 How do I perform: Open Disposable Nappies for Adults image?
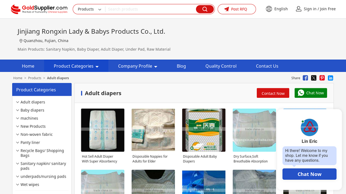pyautogui.click(x=153, y=130)
